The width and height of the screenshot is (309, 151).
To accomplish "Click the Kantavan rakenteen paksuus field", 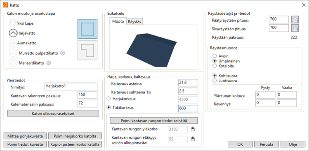I will pos(87,95).
